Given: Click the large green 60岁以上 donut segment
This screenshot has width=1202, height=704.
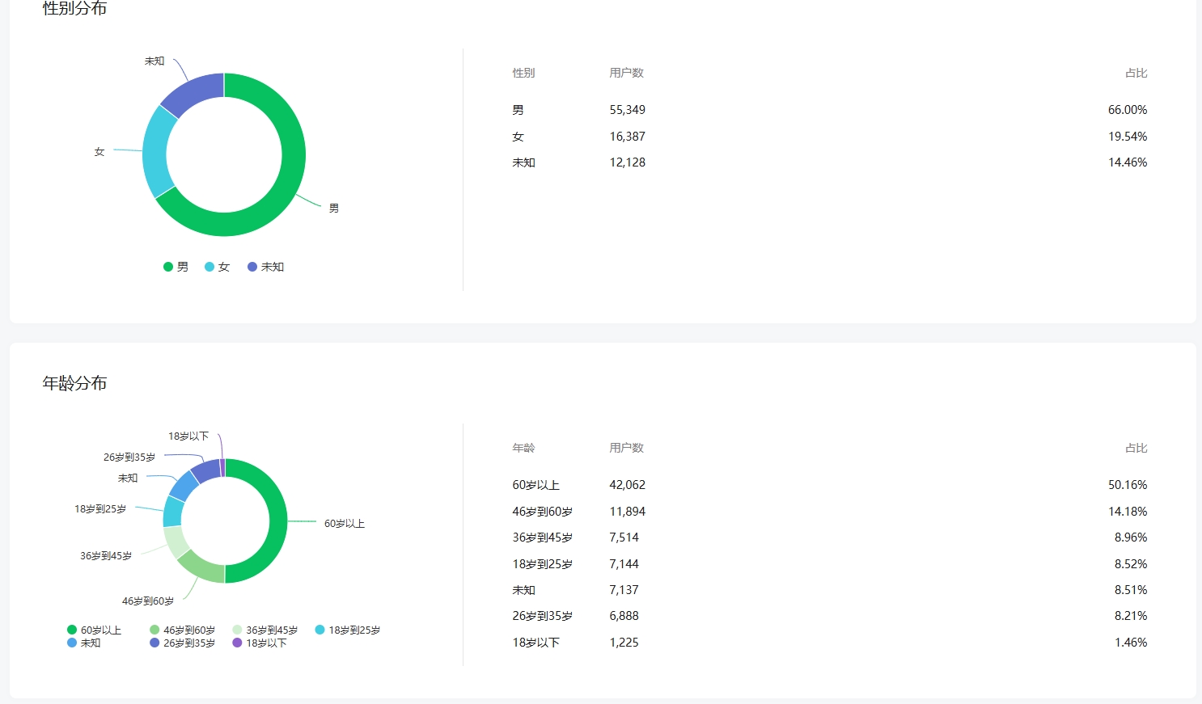Looking at the screenshot, I should click(x=277, y=521).
